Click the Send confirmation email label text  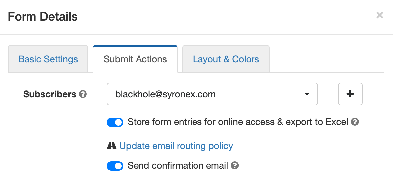(178, 166)
